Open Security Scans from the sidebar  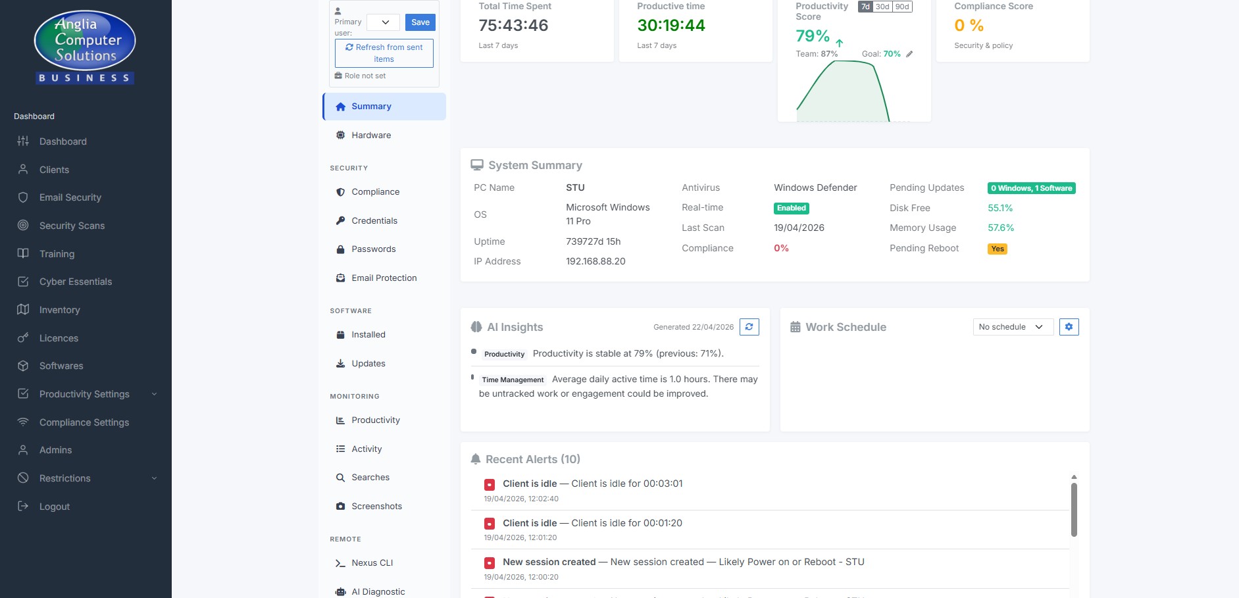[x=72, y=225]
